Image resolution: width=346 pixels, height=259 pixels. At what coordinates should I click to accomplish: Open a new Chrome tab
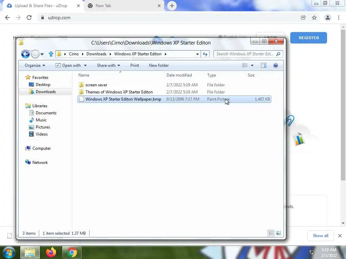pyautogui.click(x=172, y=6)
